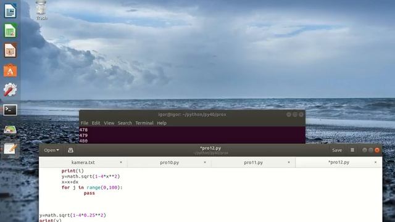Screen dimensions: 395x222
Task: Close the *pro12.py tab
Action: pyautogui.click(x=375, y=162)
